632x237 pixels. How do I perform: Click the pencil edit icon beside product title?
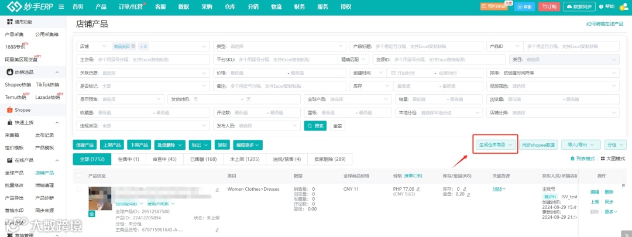[x=217, y=190]
